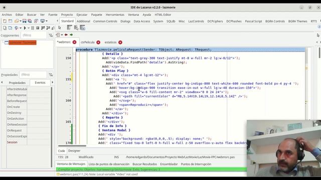
Task: Open the HTML Editor menu
Action: pyautogui.click(x=163, y=14)
